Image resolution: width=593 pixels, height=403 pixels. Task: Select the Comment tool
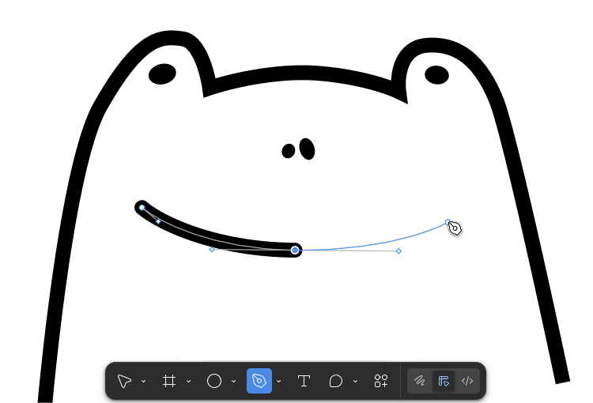[336, 381]
